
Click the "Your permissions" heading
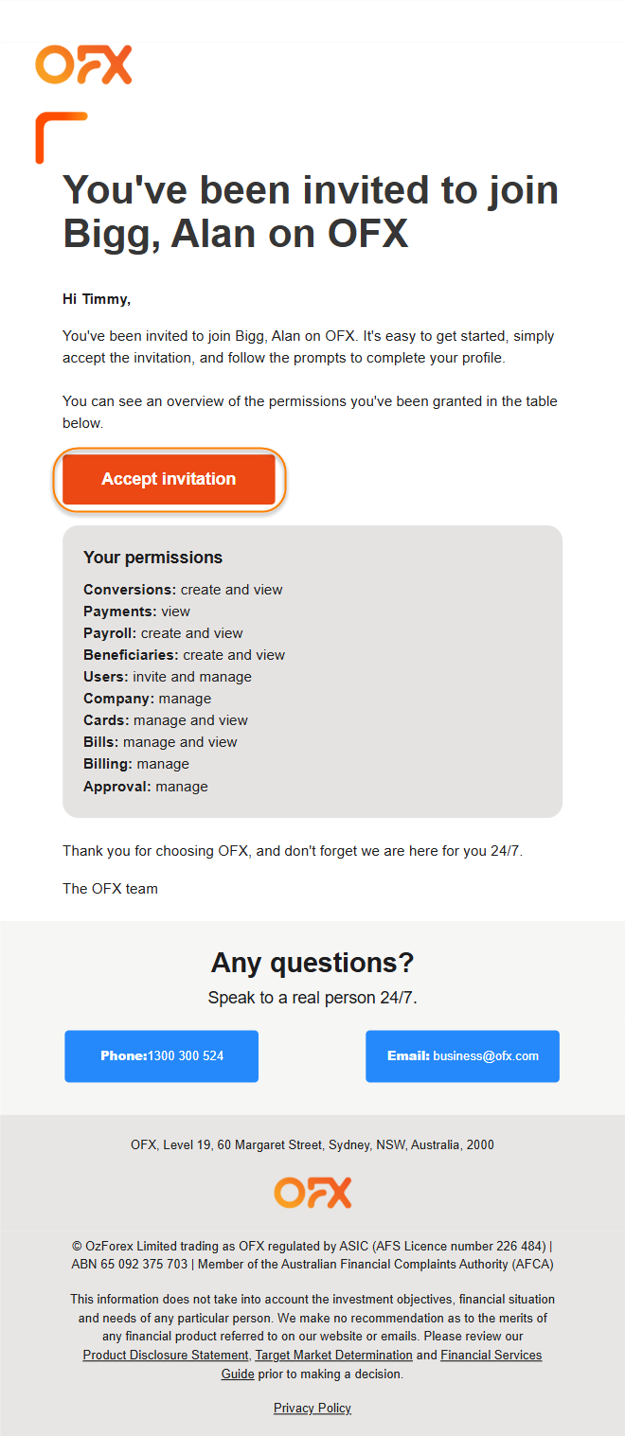(152, 558)
